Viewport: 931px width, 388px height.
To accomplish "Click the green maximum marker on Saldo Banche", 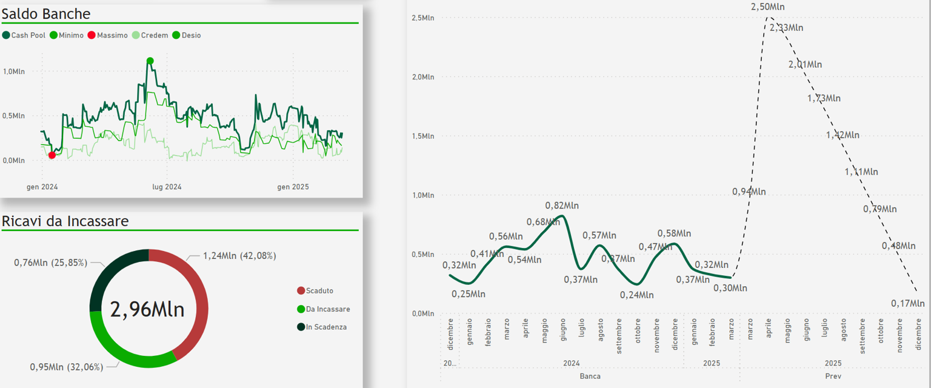I will [x=149, y=60].
